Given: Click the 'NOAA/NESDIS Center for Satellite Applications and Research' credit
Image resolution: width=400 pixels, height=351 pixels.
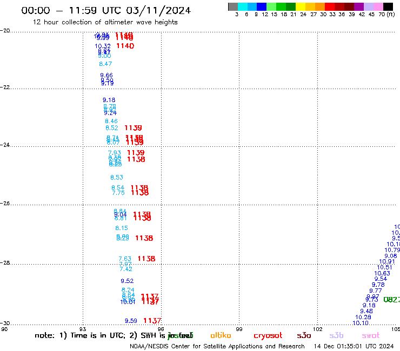Looking at the screenshot, I should 217,346.
